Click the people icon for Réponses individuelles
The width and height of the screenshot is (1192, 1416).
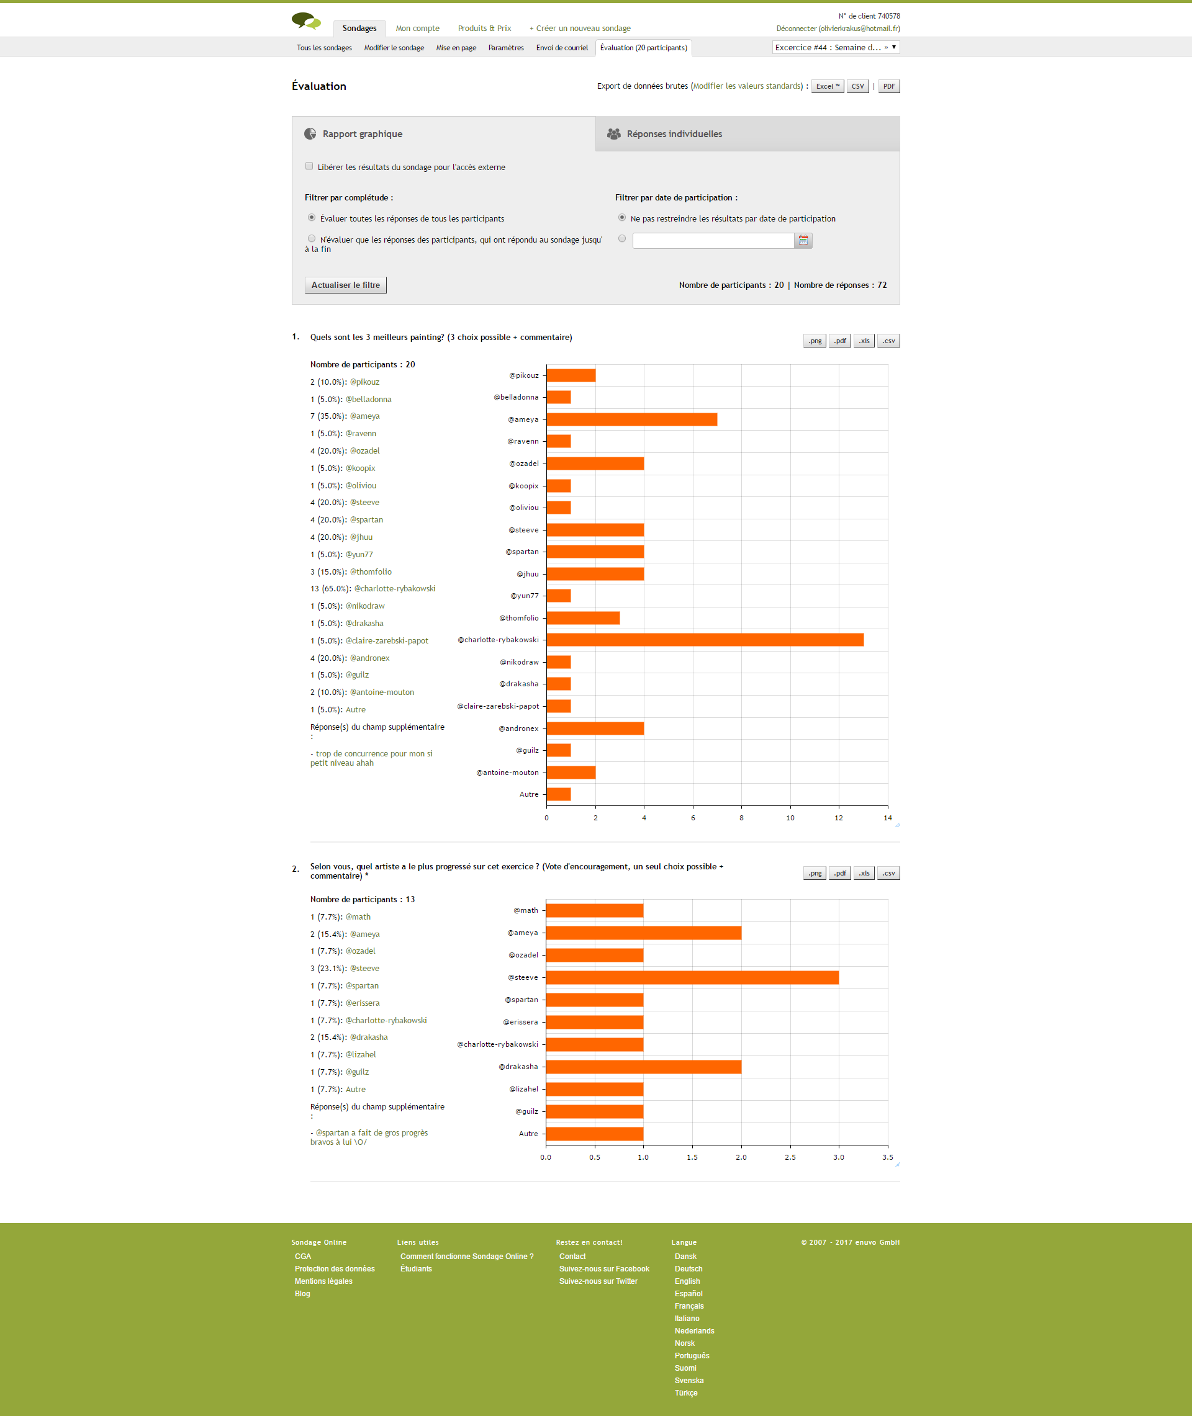613,133
